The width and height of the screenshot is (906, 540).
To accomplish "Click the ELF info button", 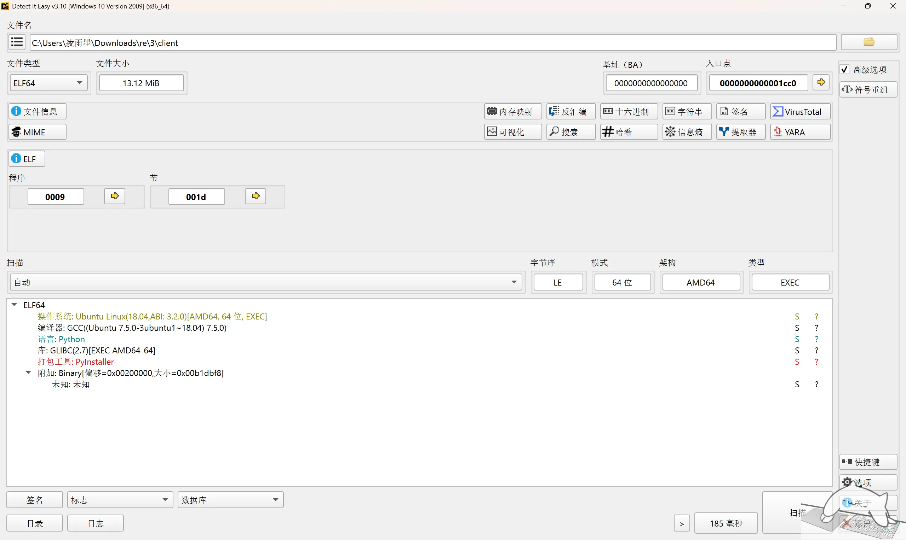I will (27, 159).
